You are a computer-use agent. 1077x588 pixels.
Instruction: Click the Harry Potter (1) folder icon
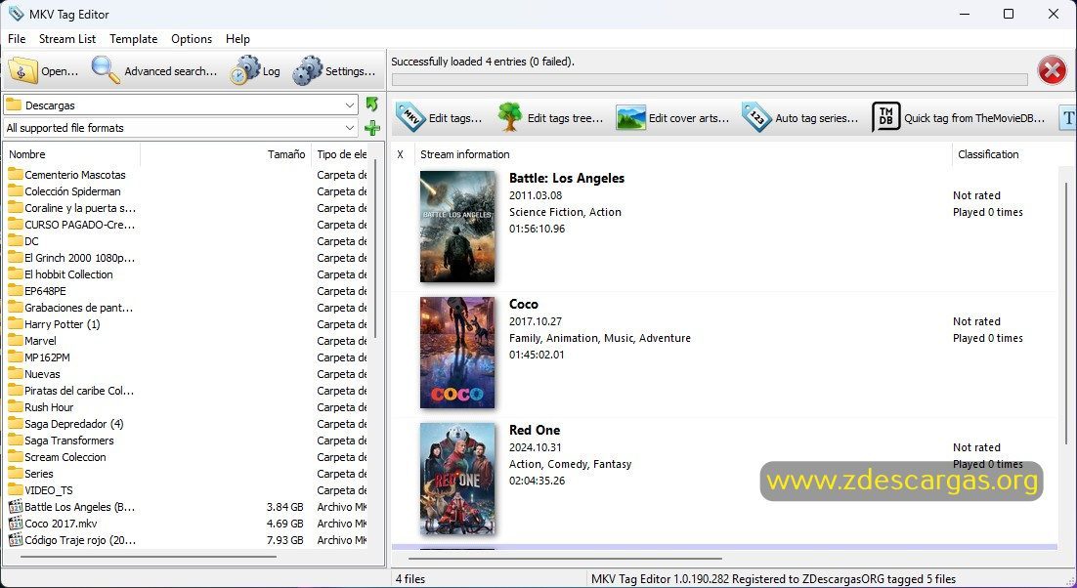pyautogui.click(x=15, y=324)
